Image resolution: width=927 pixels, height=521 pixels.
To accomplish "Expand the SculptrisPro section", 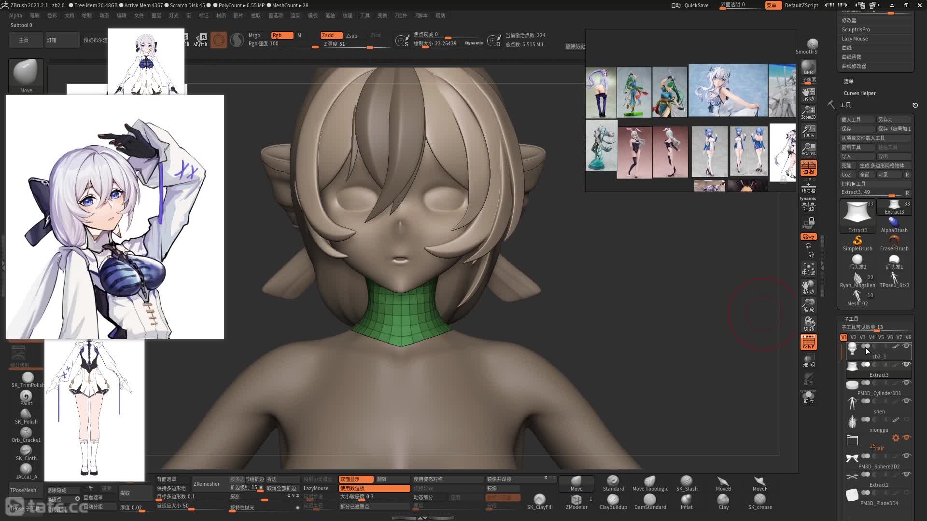I will click(x=856, y=29).
